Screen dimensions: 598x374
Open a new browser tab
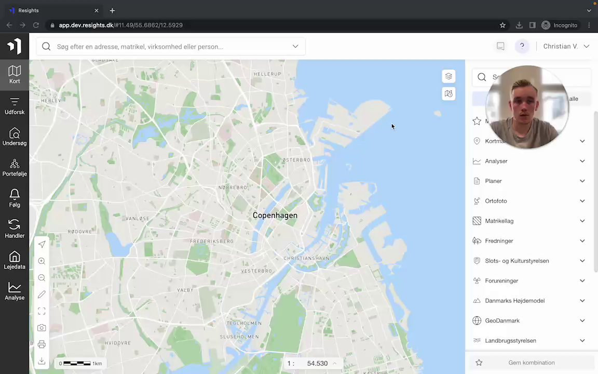coord(112,11)
